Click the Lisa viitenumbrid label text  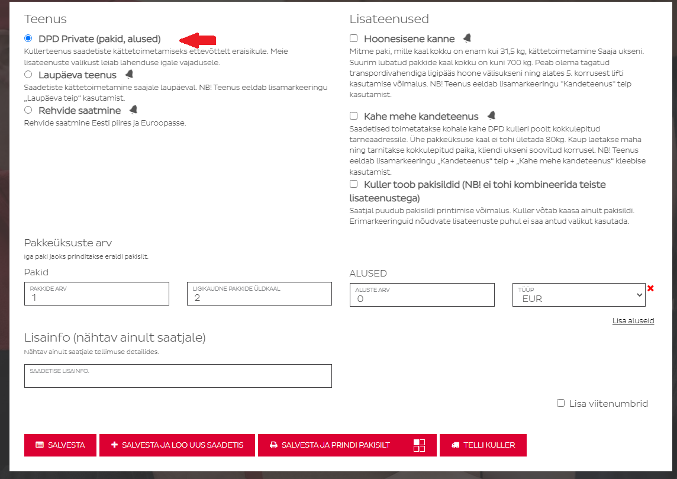(x=608, y=403)
